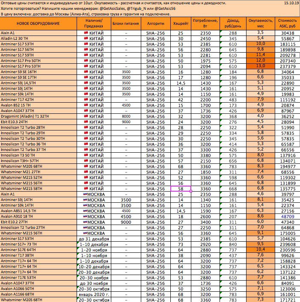The image size is (300, 302).
Task: Select 'Innosilicon T2 Turbo 28TH' cell
Action: click(39, 127)
